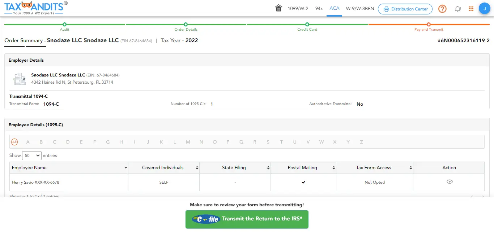Click the Action column header
The height and width of the screenshot is (237, 494).
[449, 168]
